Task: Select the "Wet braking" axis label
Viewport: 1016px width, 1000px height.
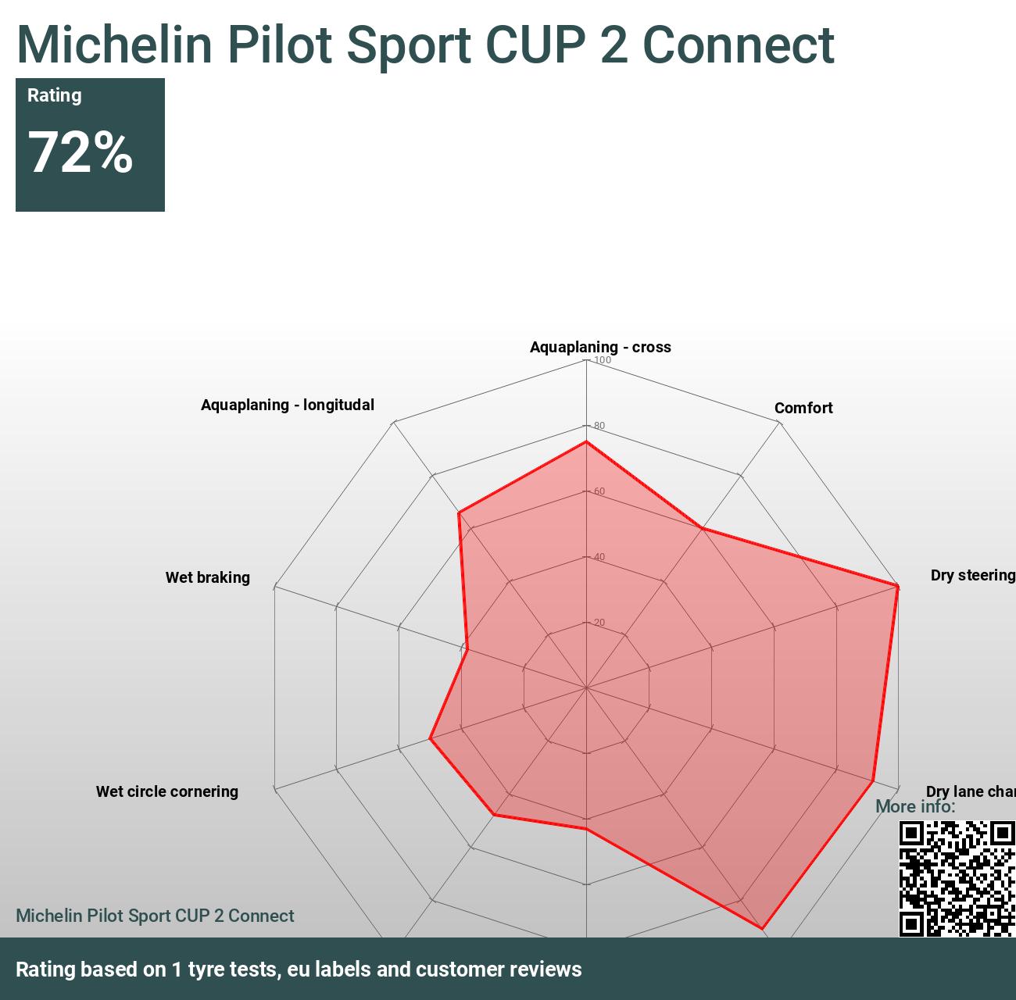Action: click(x=207, y=577)
